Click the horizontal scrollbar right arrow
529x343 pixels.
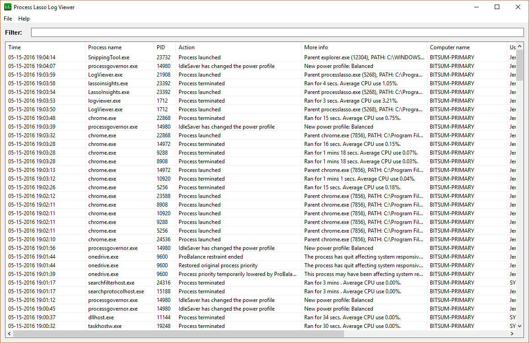[x=512, y=333]
